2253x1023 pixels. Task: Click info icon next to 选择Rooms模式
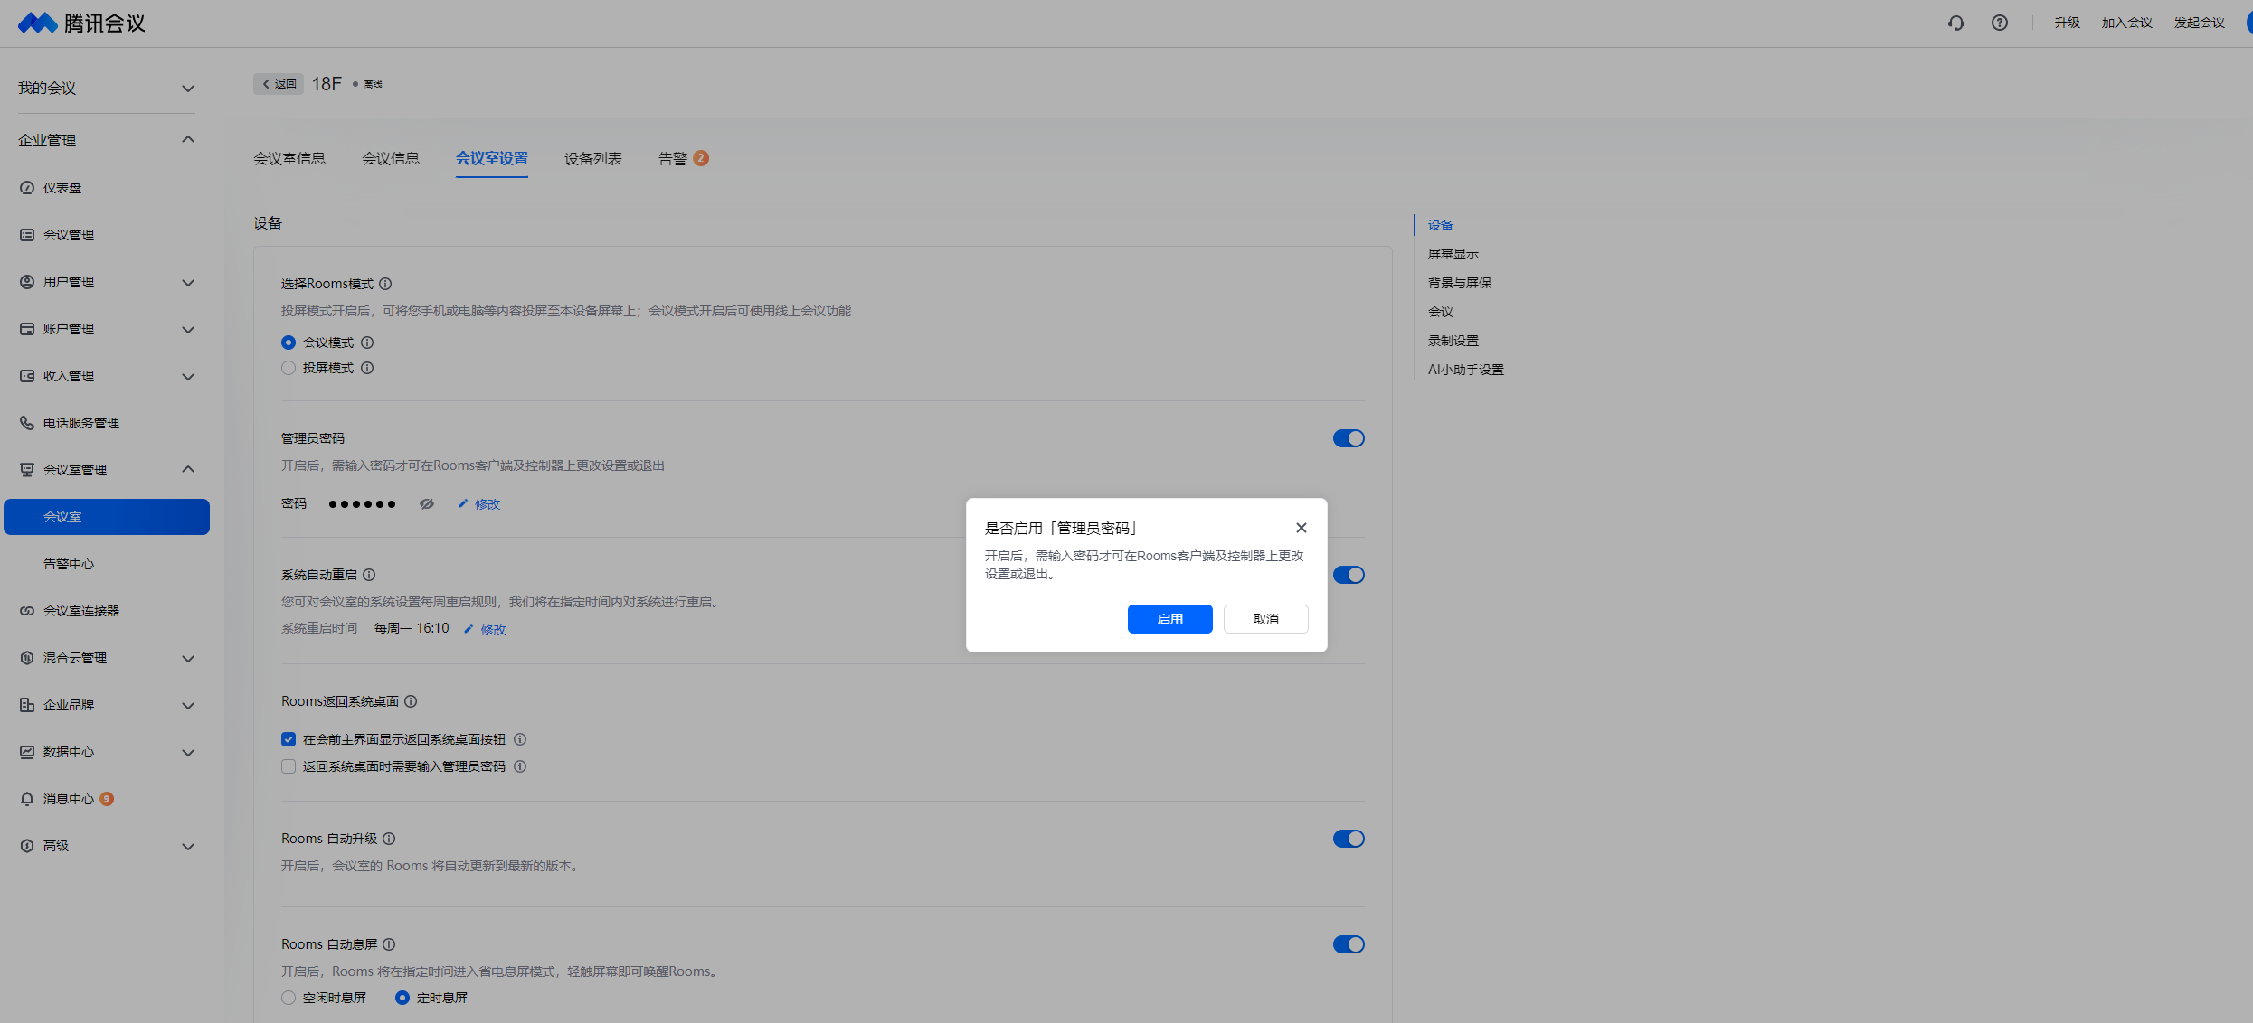[x=385, y=284]
